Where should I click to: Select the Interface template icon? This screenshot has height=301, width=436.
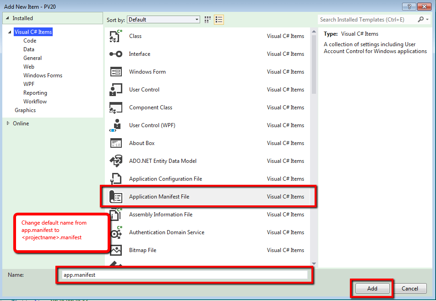pyautogui.click(x=116, y=54)
